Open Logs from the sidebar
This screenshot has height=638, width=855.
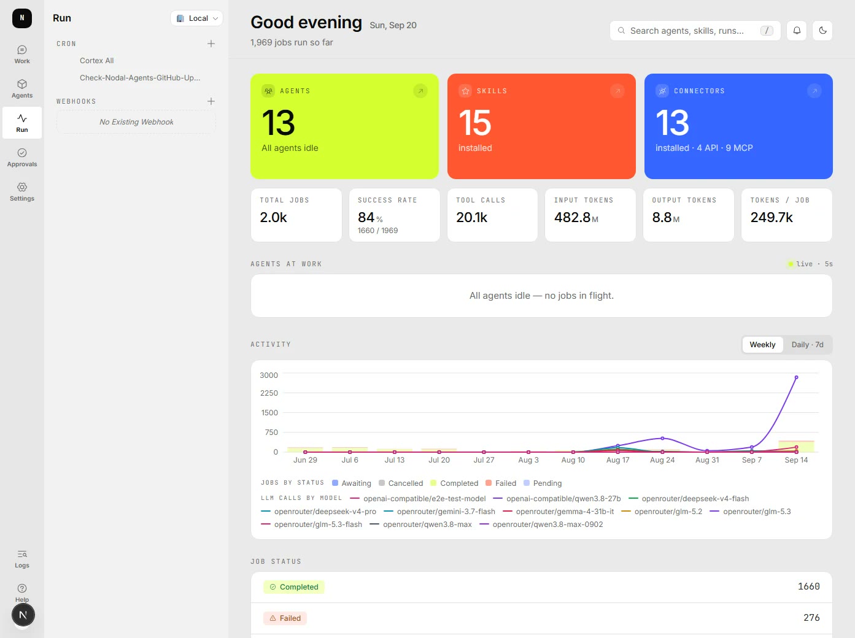(x=22, y=558)
